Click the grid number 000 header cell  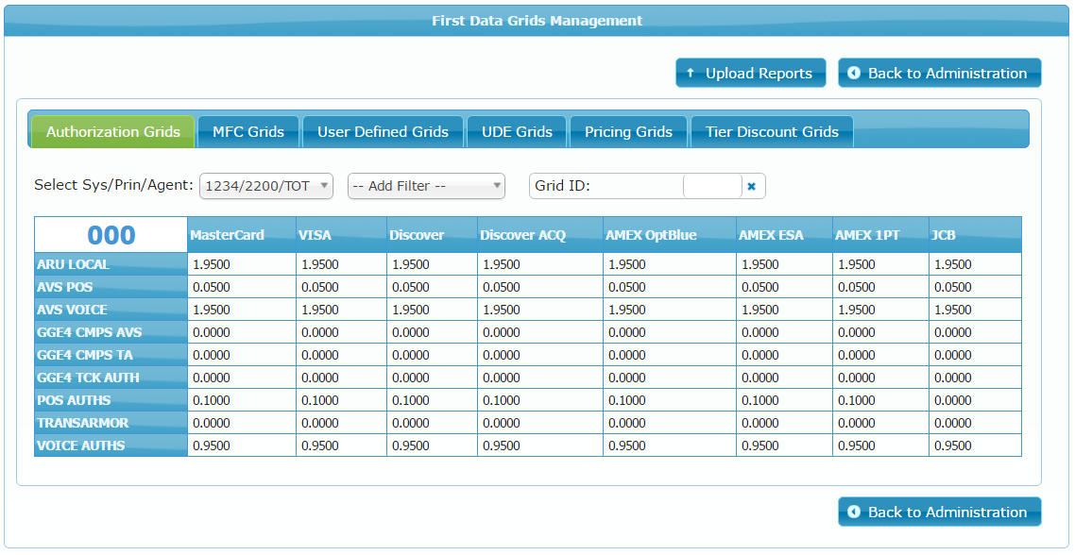pos(111,235)
